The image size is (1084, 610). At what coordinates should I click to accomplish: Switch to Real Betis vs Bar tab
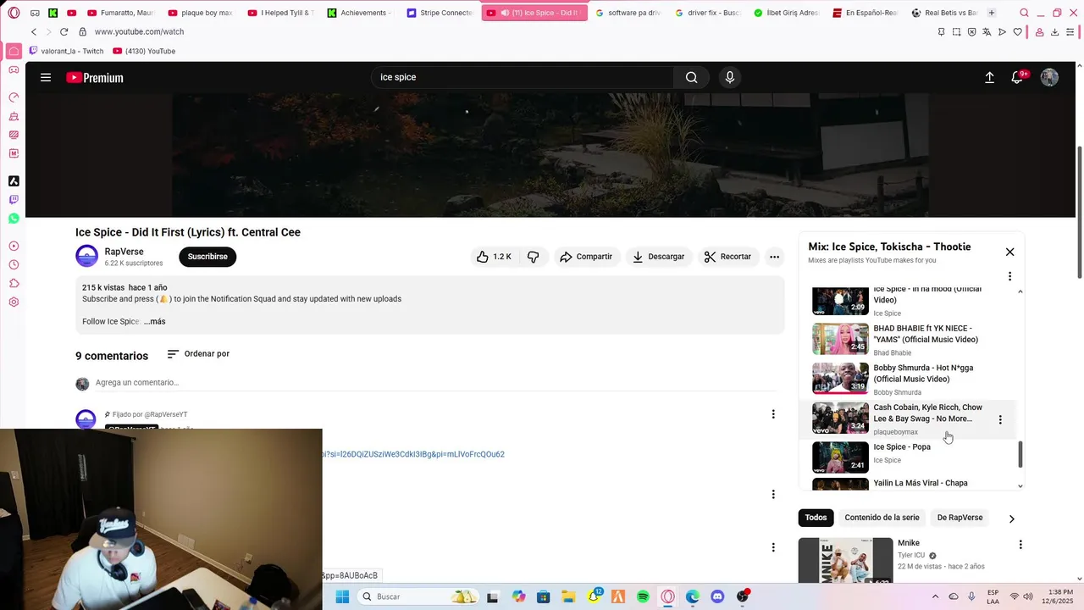coord(943,13)
